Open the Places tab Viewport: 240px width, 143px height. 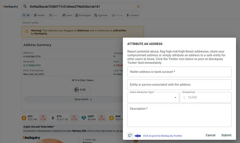[x=117, y=15]
